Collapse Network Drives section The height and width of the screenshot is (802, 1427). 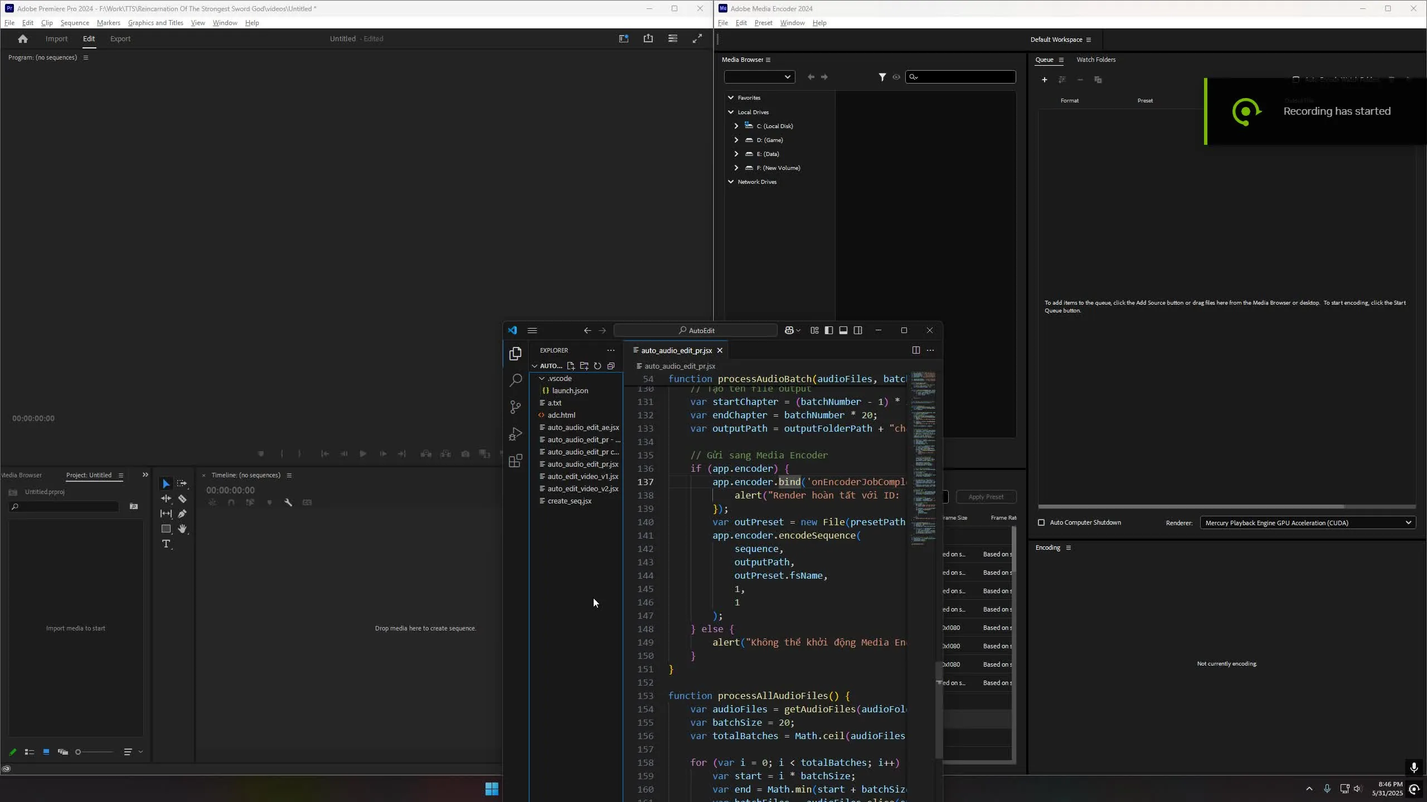tap(731, 182)
